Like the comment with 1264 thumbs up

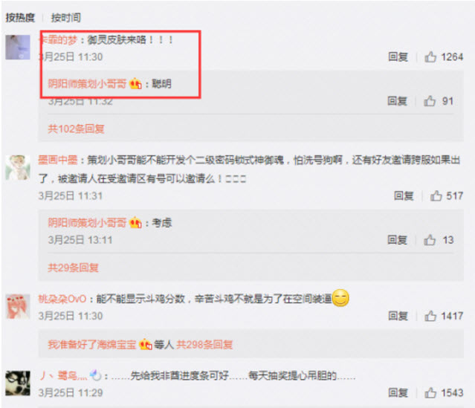click(x=430, y=56)
